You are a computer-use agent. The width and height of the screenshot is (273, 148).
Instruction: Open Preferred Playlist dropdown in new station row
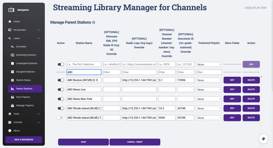tap(209, 64)
